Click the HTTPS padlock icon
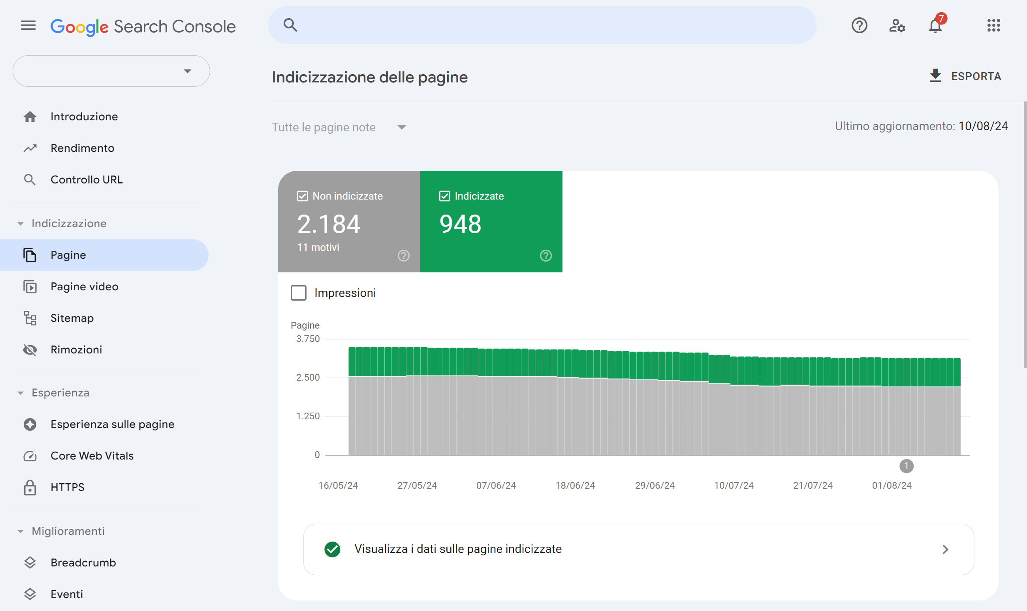Screen dimensions: 1027x611 [30, 487]
